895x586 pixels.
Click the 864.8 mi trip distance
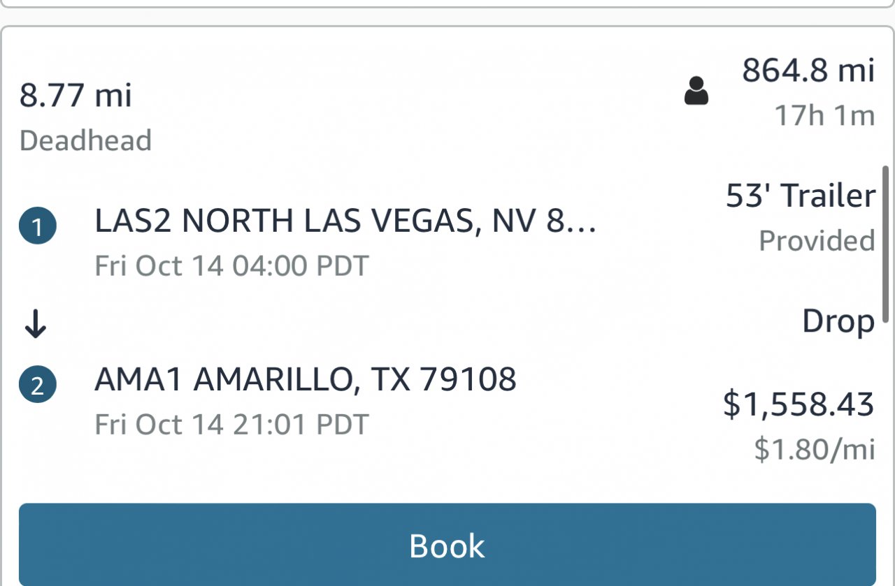click(808, 71)
